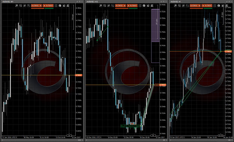The image size is (234, 142).
Task: Open indicators (f icon) in W1 chart
Action: tap(60, 6)
